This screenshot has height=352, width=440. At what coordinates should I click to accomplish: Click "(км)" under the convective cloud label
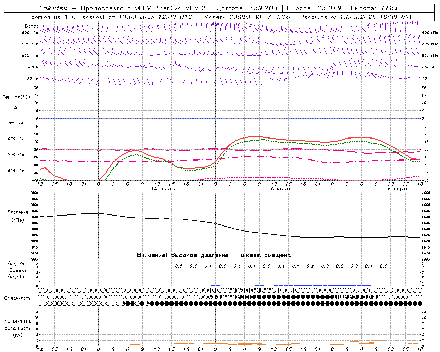click(18, 335)
